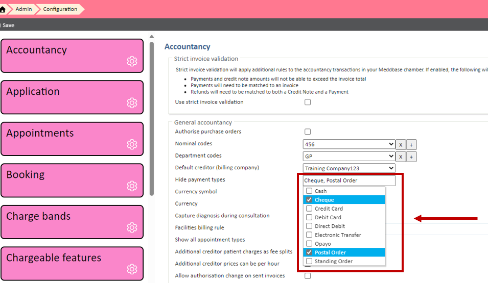Click the Hide payment types field
The width and height of the screenshot is (488, 283).
pos(349,181)
